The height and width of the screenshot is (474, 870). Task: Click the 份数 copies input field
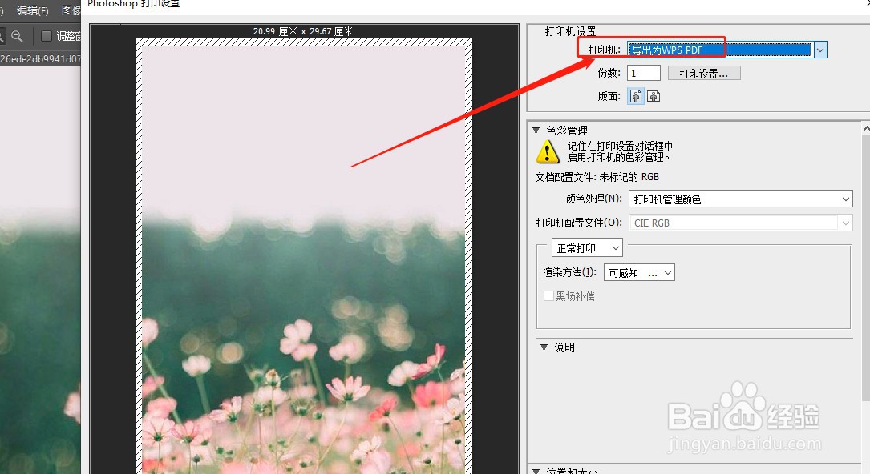(x=644, y=73)
